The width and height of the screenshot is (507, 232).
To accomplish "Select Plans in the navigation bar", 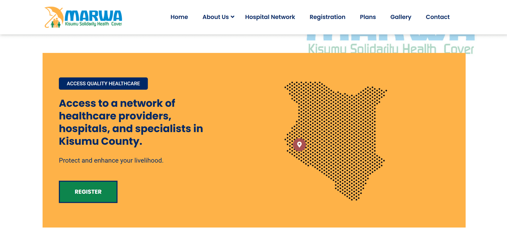I will pos(368,17).
